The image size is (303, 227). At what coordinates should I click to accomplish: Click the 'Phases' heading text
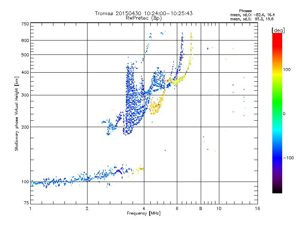coord(245,11)
